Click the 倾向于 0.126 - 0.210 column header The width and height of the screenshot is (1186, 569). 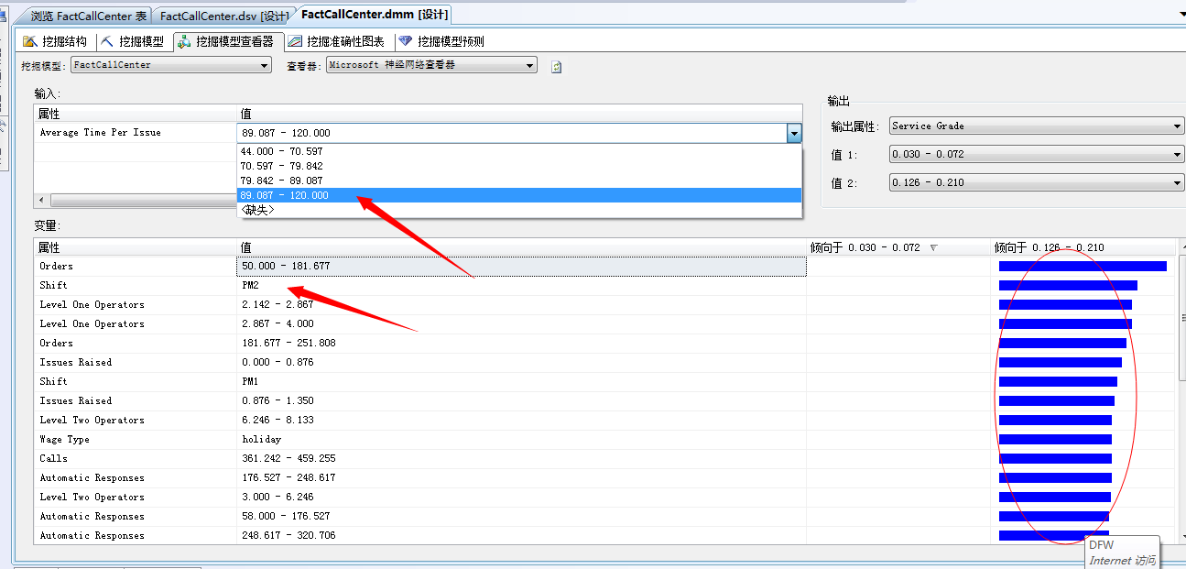[1083, 247]
